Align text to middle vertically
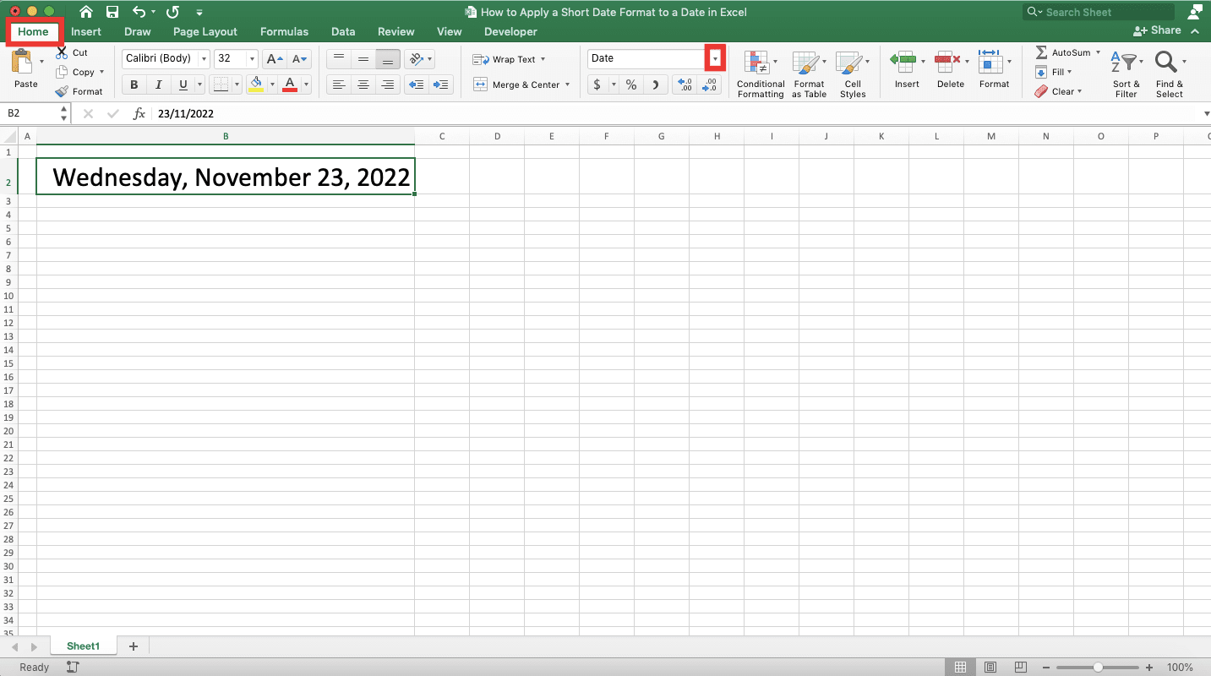The height and width of the screenshot is (676, 1211). point(363,58)
